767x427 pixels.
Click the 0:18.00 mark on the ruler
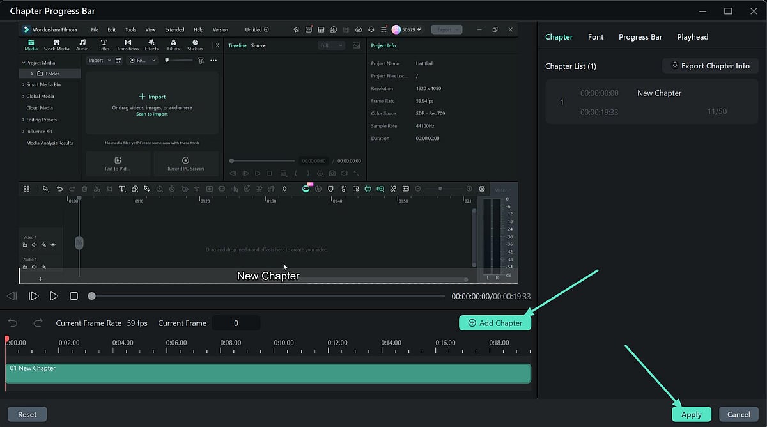coord(499,343)
